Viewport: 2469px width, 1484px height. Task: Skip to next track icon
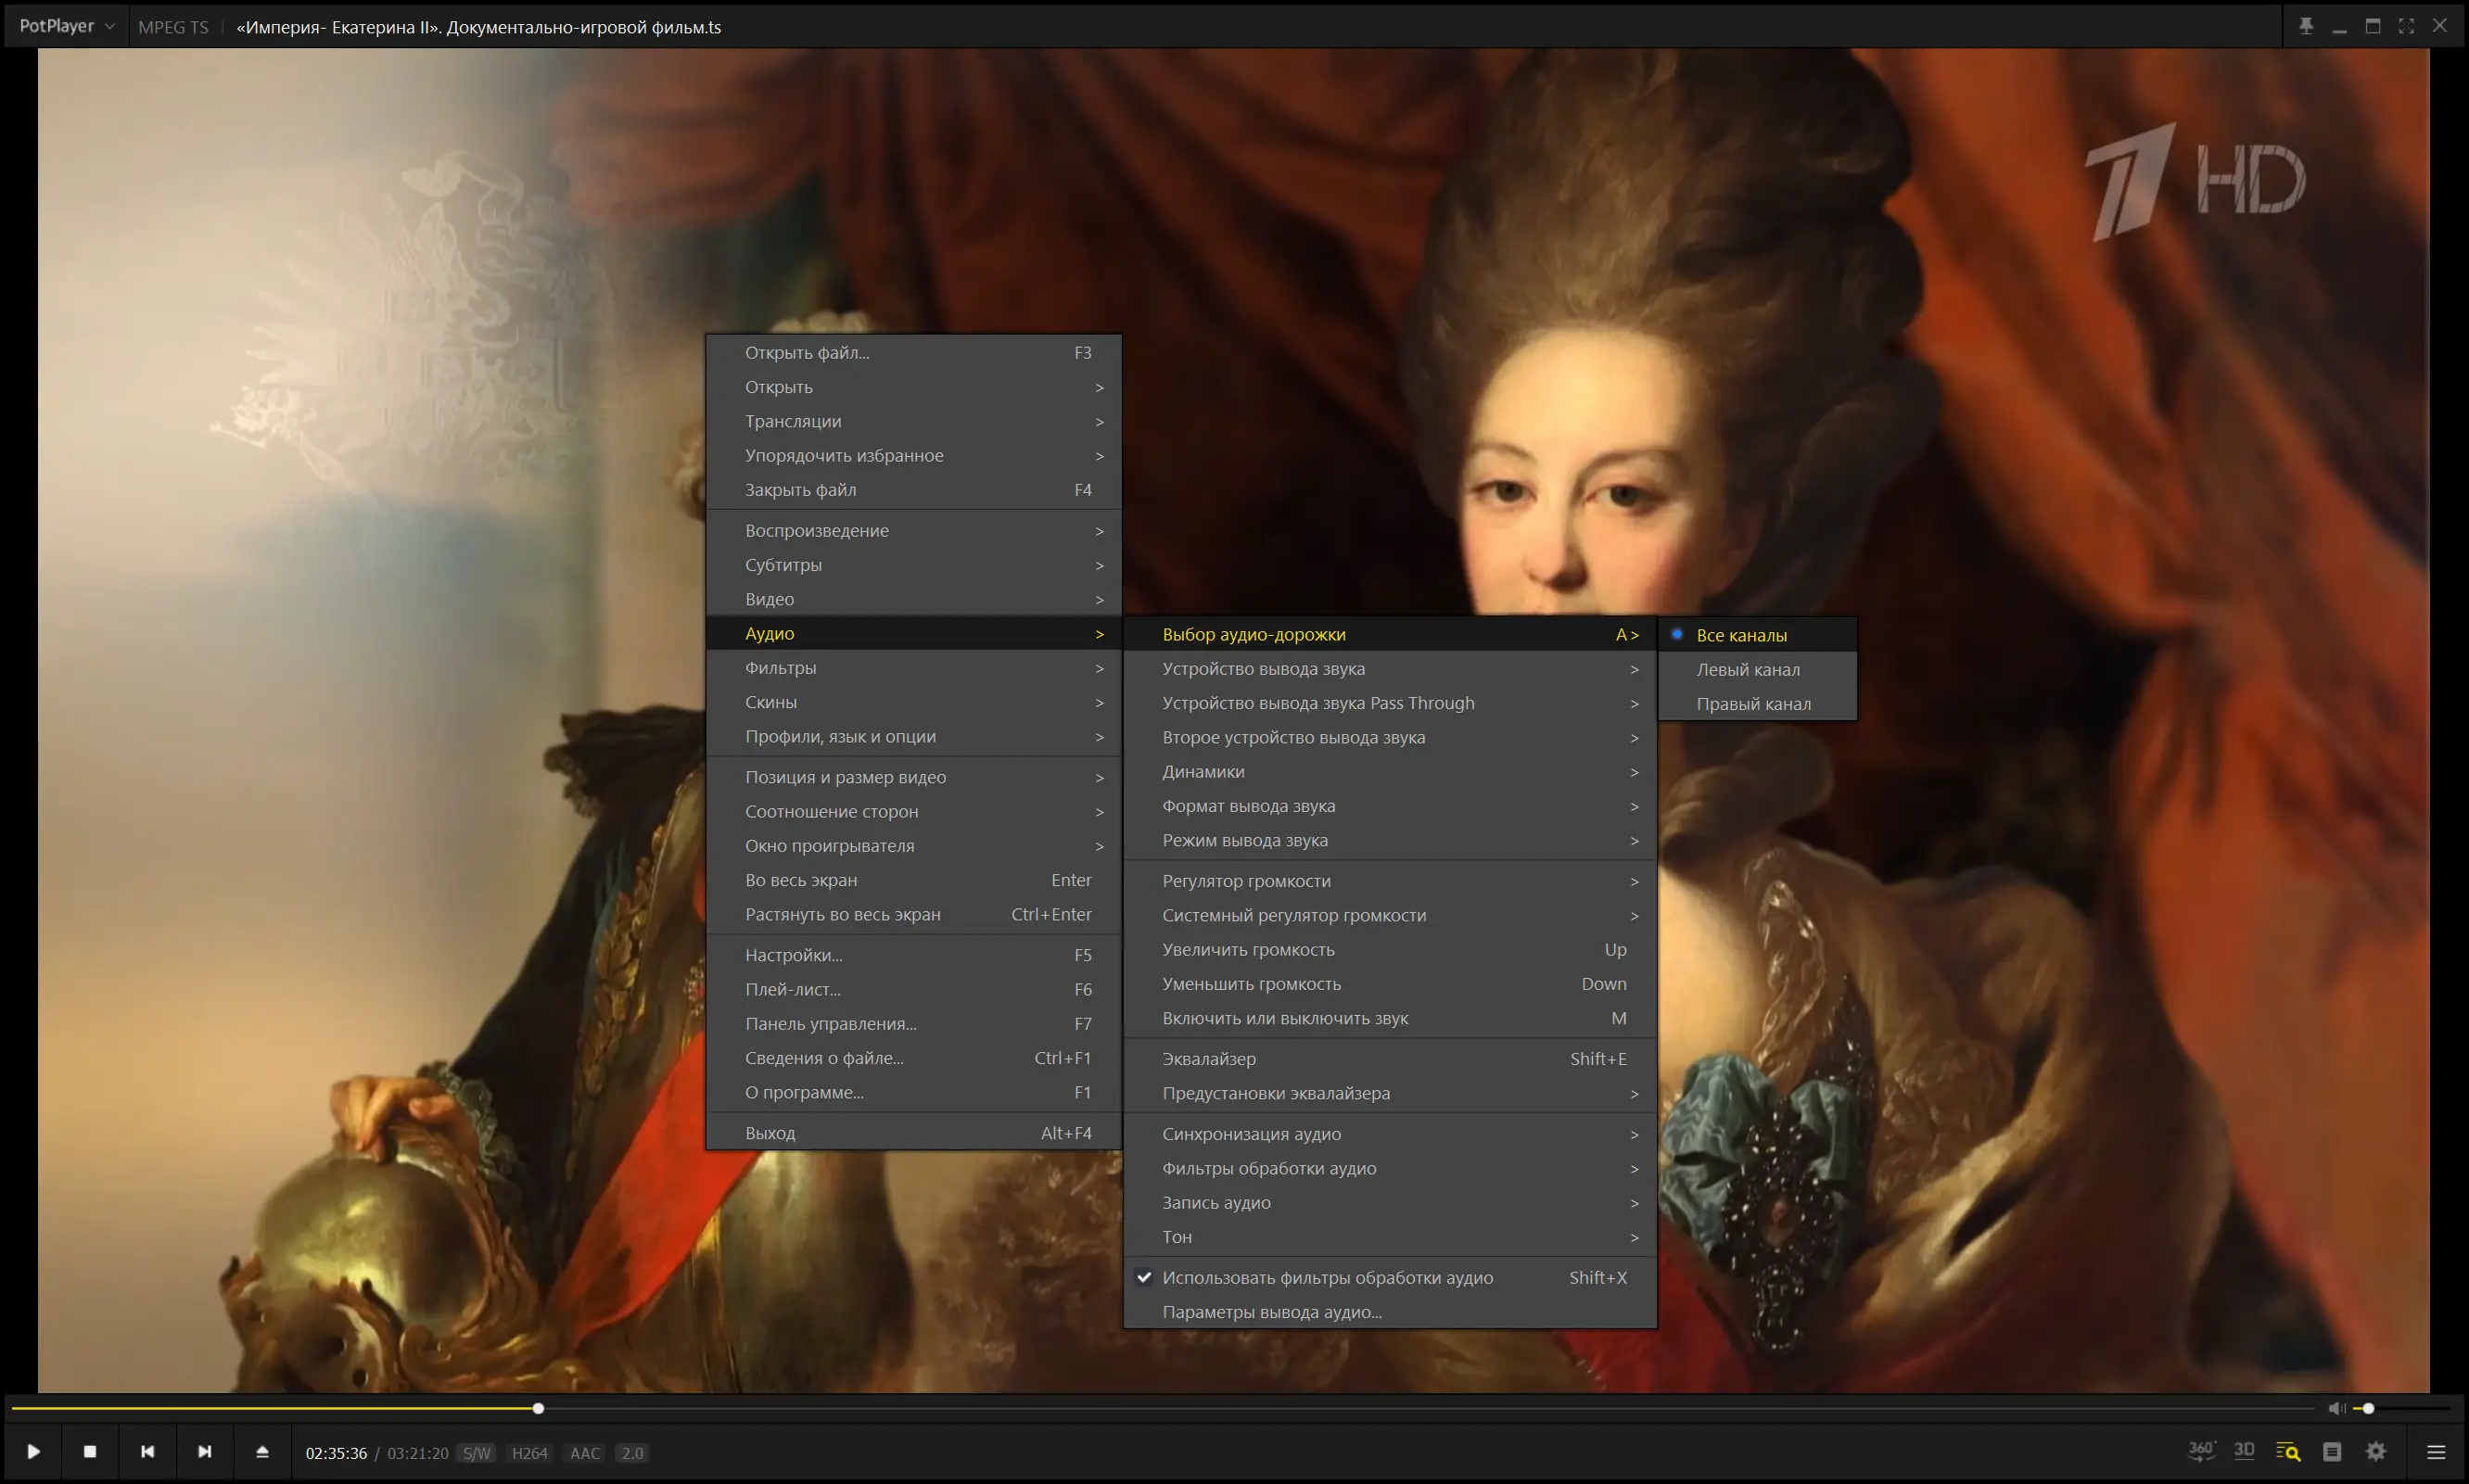[x=204, y=1451]
